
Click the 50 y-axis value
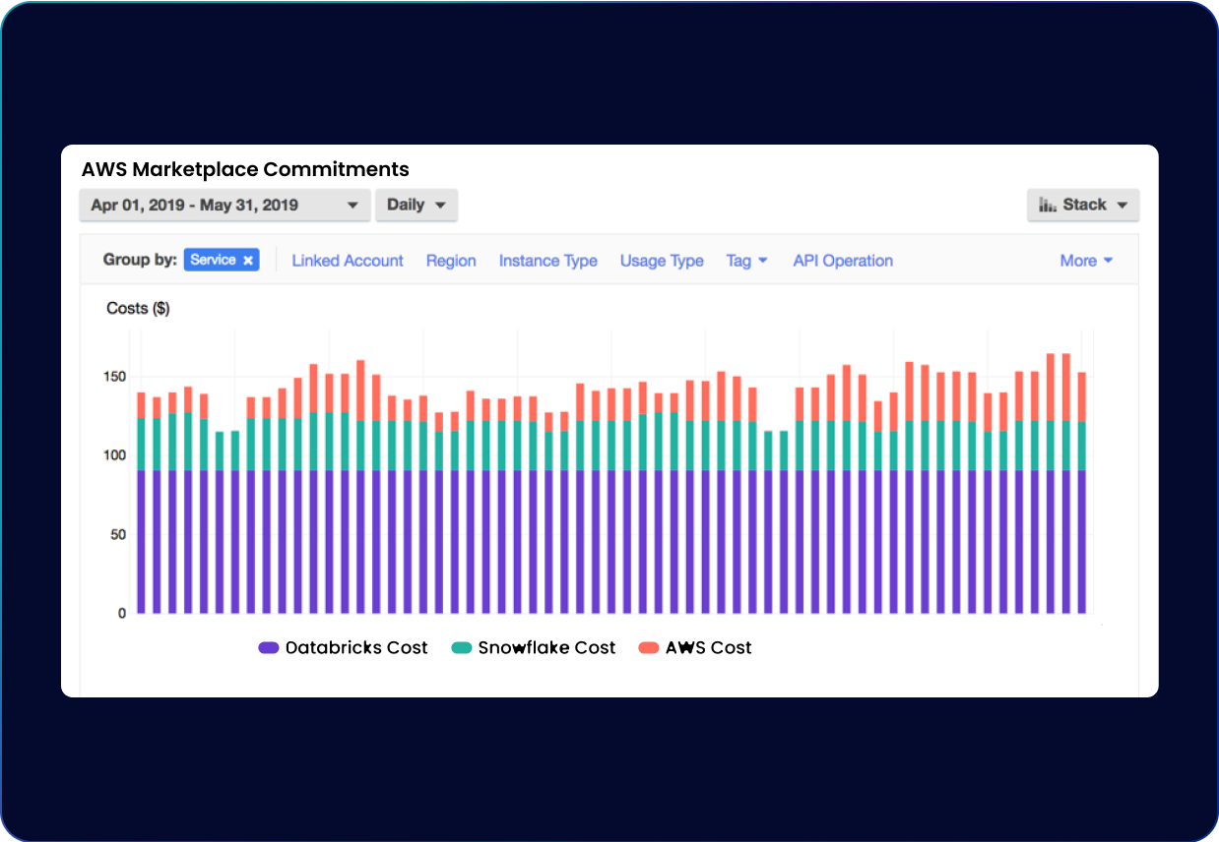click(118, 534)
